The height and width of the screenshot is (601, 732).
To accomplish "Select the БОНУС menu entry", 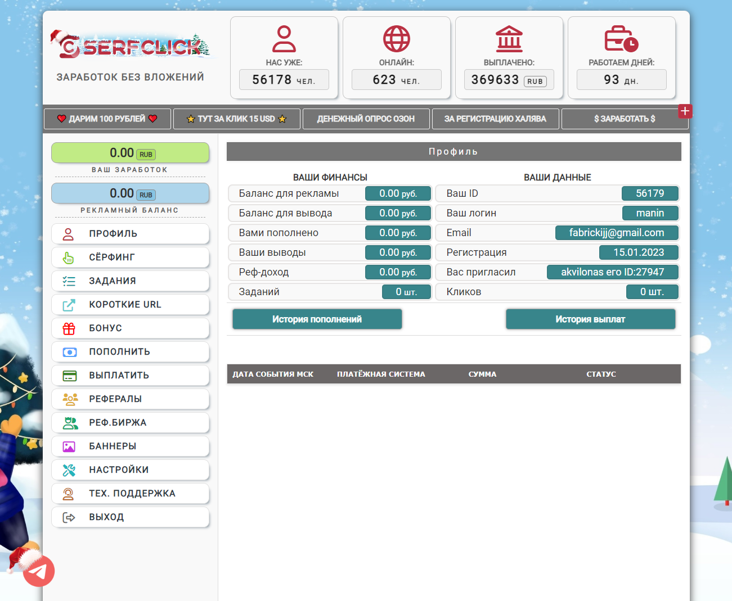I will point(131,328).
